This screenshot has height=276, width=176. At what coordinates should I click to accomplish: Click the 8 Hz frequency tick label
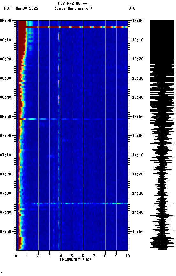pyautogui.click(x=105, y=256)
